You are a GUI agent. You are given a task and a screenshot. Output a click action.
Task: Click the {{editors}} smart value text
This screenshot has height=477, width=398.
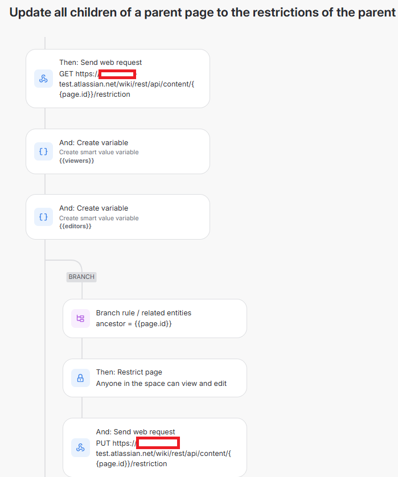coord(75,226)
